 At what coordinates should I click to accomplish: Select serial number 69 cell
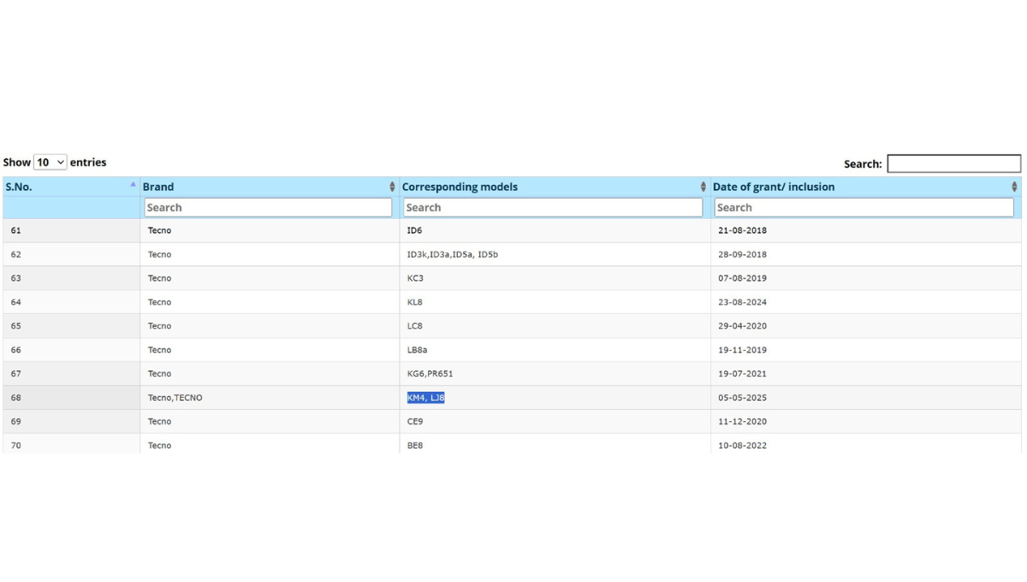coord(71,422)
